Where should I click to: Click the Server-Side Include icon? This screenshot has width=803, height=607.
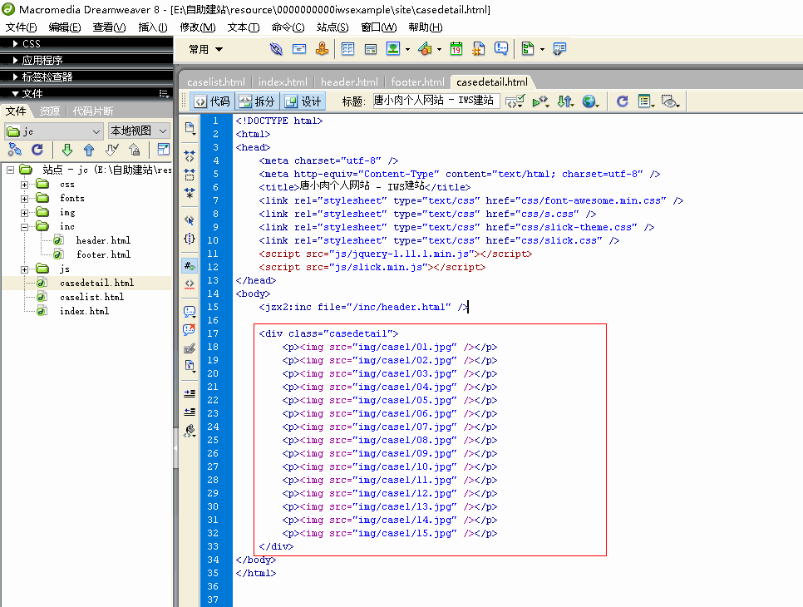click(x=478, y=49)
